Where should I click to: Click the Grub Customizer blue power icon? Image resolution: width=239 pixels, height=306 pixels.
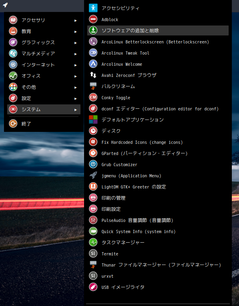93,164
